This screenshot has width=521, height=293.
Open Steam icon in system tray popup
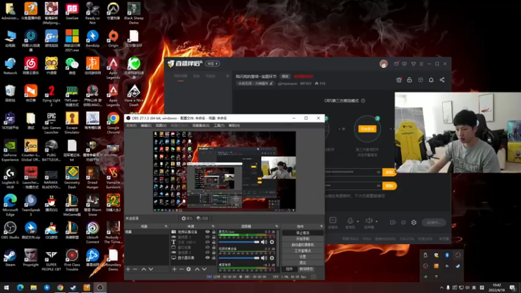click(x=458, y=266)
